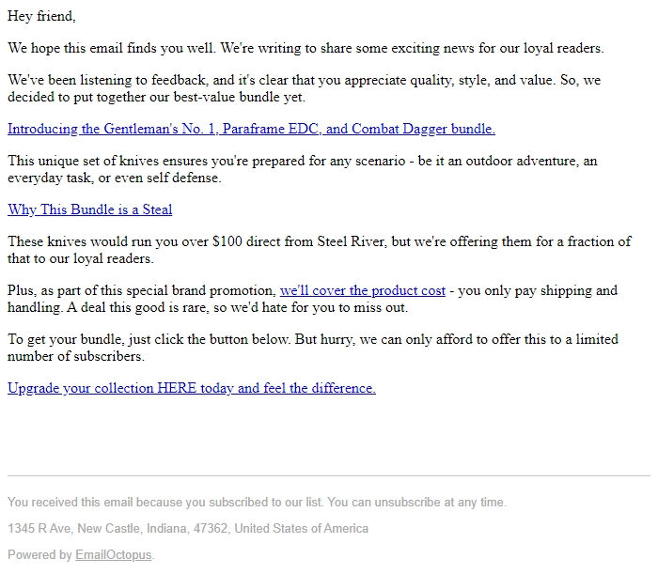
Task: Click the paragraph starting 'To get your bundle'
Action: 313,348
